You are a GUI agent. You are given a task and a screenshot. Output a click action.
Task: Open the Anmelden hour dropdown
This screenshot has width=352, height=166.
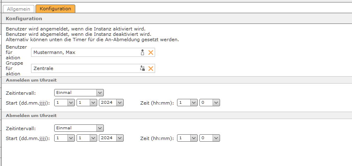[187, 103]
